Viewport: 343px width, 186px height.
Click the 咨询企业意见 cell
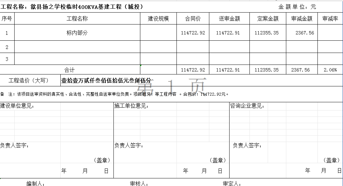[x=247, y=106]
